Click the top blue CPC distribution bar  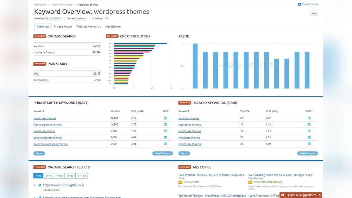coord(140,44)
